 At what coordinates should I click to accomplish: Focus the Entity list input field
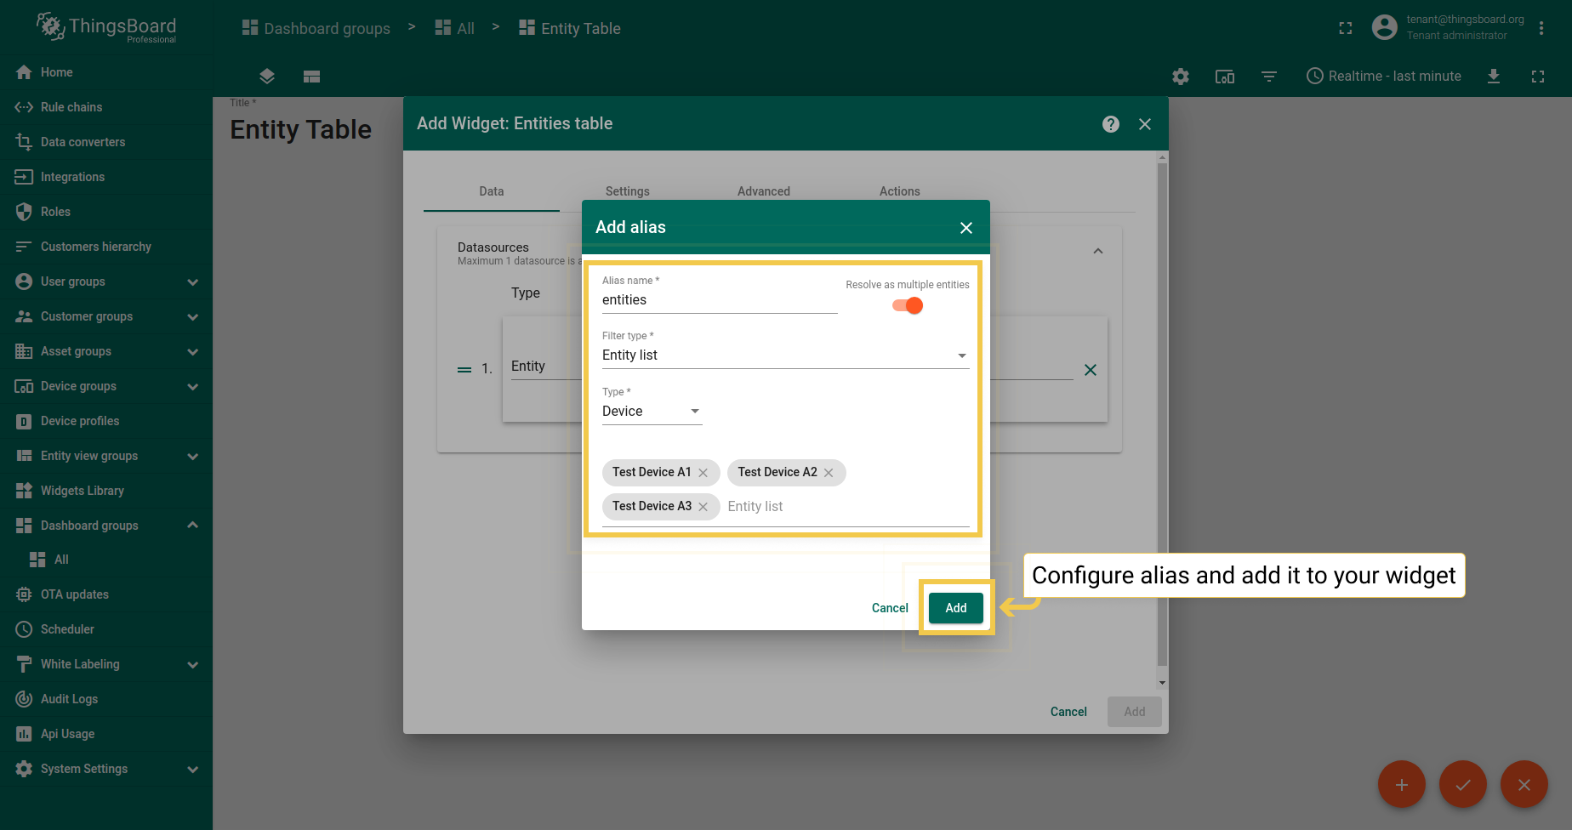click(847, 507)
